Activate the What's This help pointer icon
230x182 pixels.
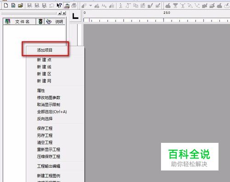(x=59, y=6)
